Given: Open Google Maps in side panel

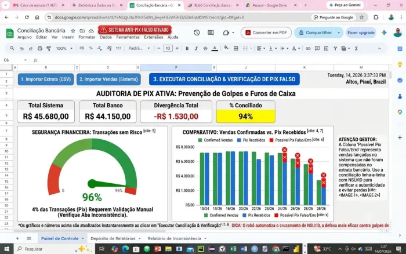Looking at the screenshot, I should [x=400, y=113].
